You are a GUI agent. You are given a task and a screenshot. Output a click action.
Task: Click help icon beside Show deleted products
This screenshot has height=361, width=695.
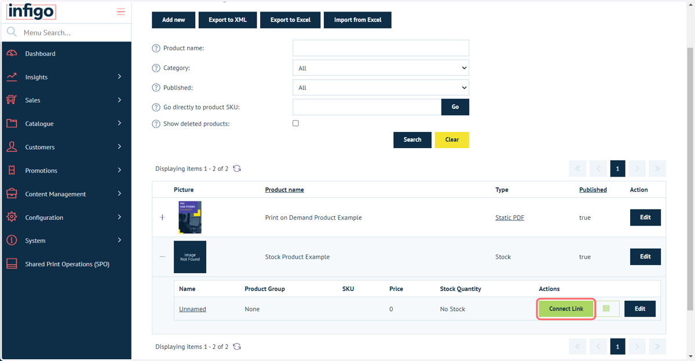156,124
